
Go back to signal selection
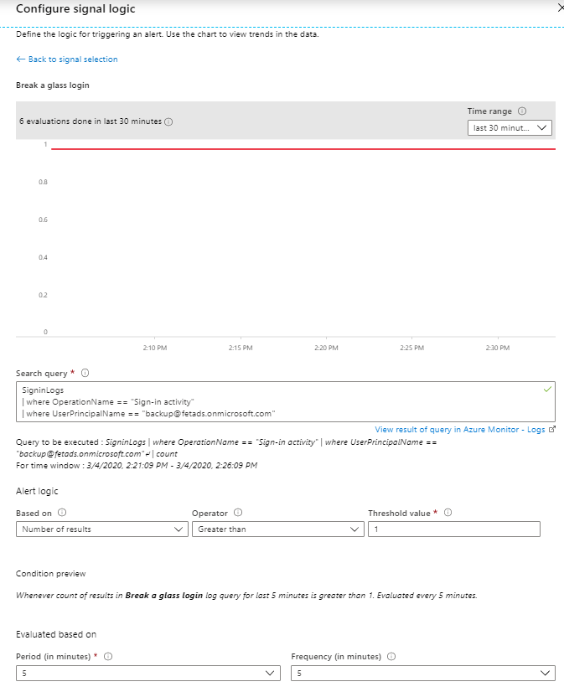coord(67,59)
